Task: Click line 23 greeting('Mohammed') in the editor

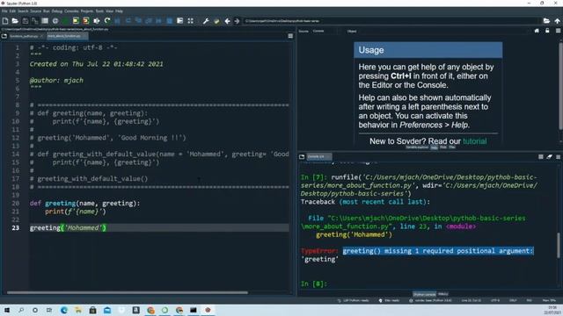Action: point(68,228)
